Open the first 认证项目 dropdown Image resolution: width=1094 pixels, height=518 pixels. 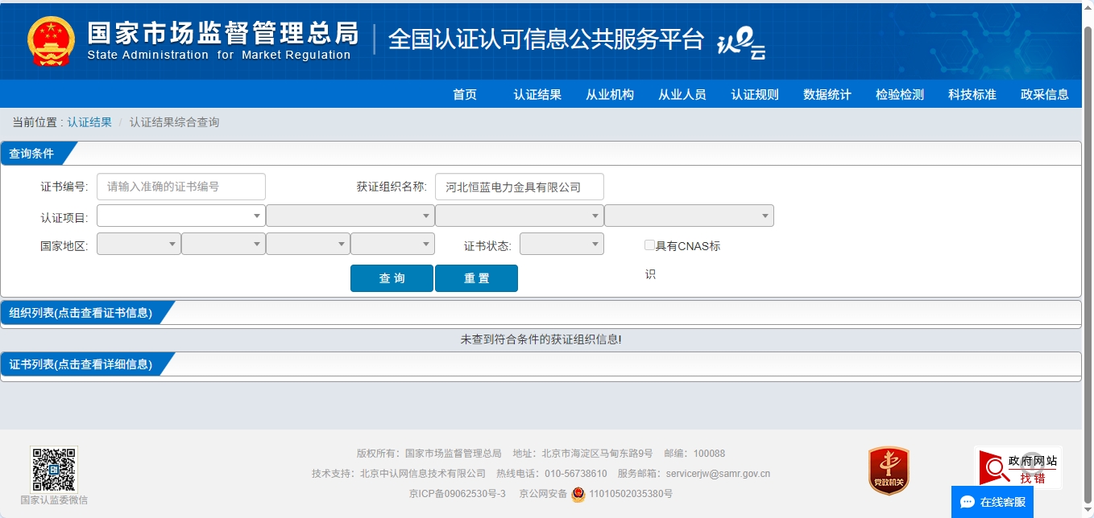point(181,216)
